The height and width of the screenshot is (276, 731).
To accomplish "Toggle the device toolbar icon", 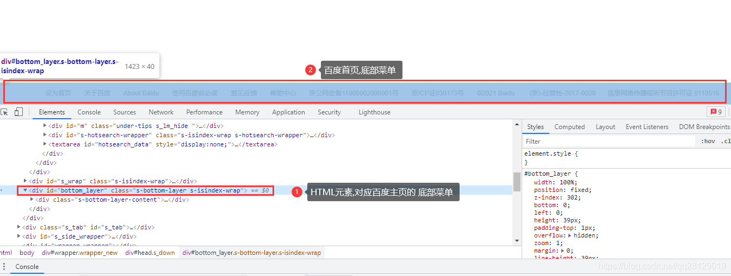I will point(18,112).
